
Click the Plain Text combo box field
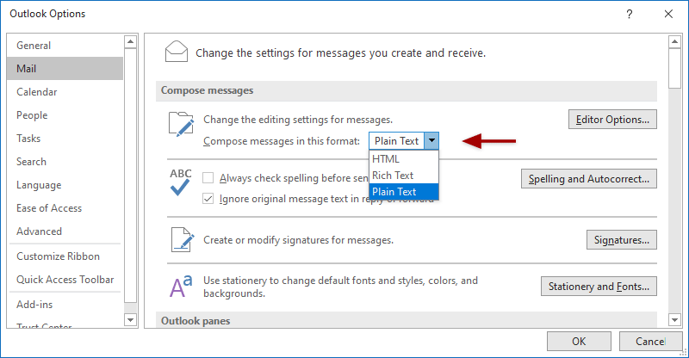tap(397, 141)
